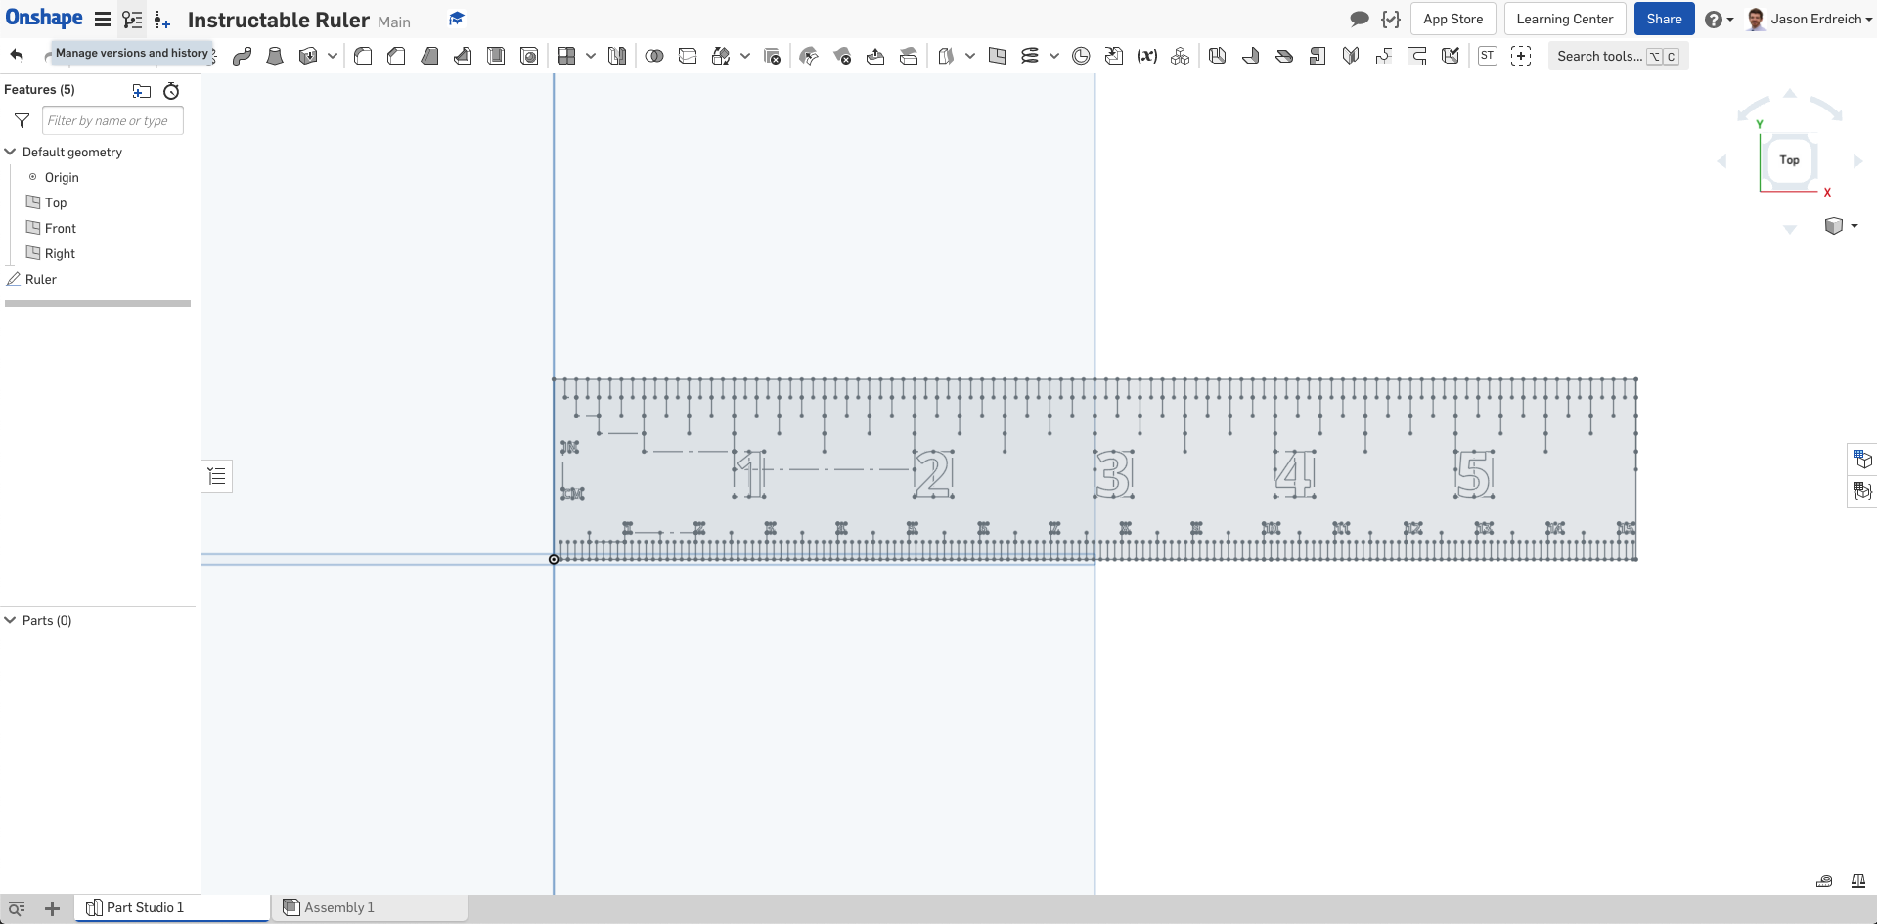
Task: Open the Hole tool
Action: point(529,56)
